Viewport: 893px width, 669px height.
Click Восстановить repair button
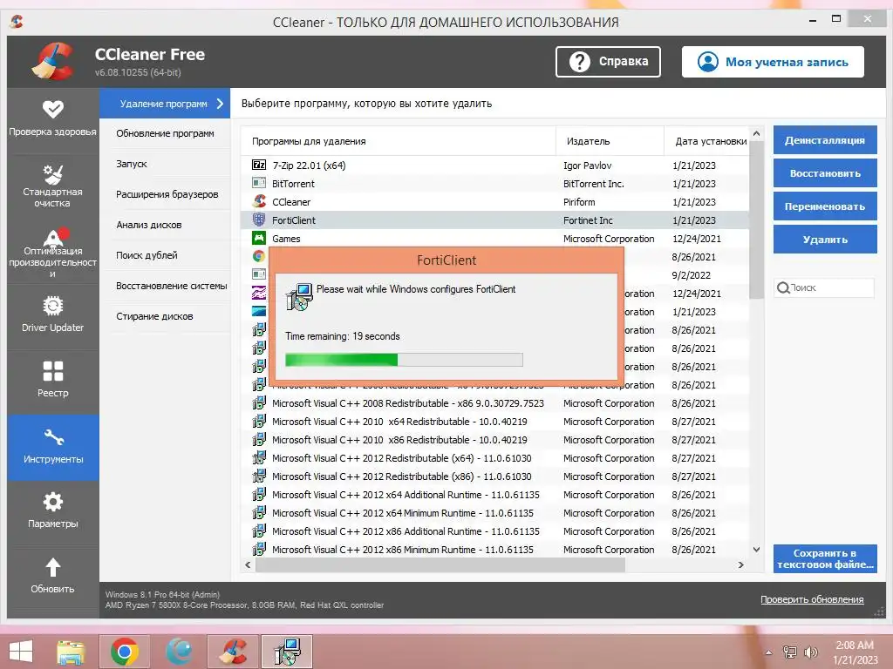point(825,173)
